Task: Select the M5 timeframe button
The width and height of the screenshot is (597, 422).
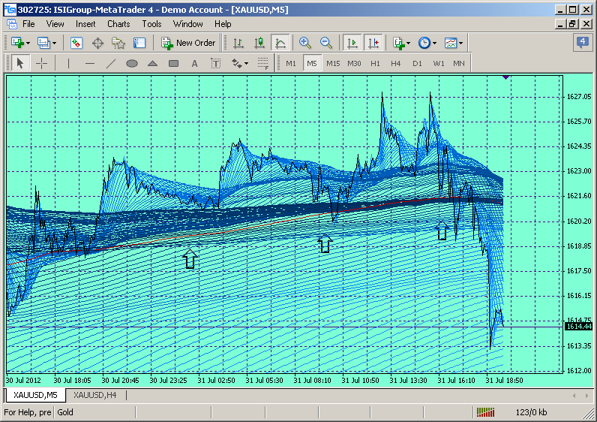Action: (312, 63)
